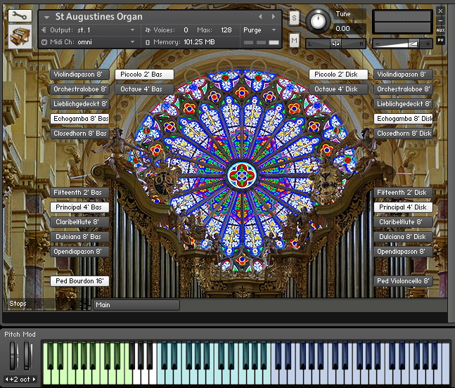Increase volume with plus icon
The image size is (455, 388).
click(x=428, y=44)
